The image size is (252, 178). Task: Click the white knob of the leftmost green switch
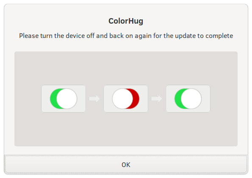(x=67, y=99)
